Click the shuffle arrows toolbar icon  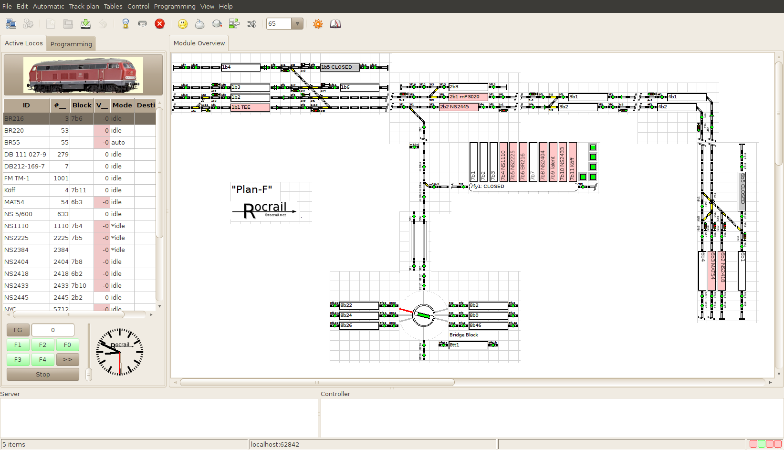[251, 24]
